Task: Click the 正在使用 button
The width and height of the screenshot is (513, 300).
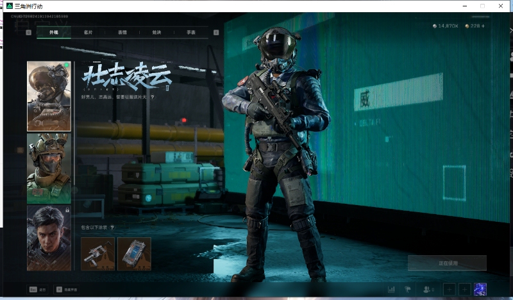Action: pos(447,263)
